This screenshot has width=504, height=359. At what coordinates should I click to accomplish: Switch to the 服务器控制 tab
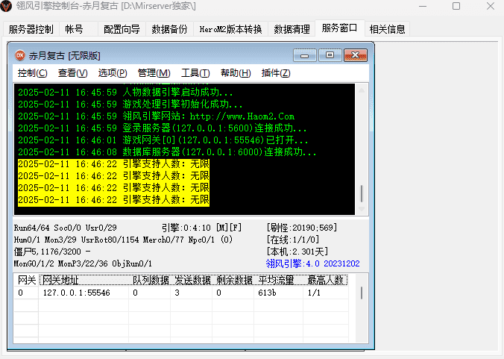pos(31,30)
